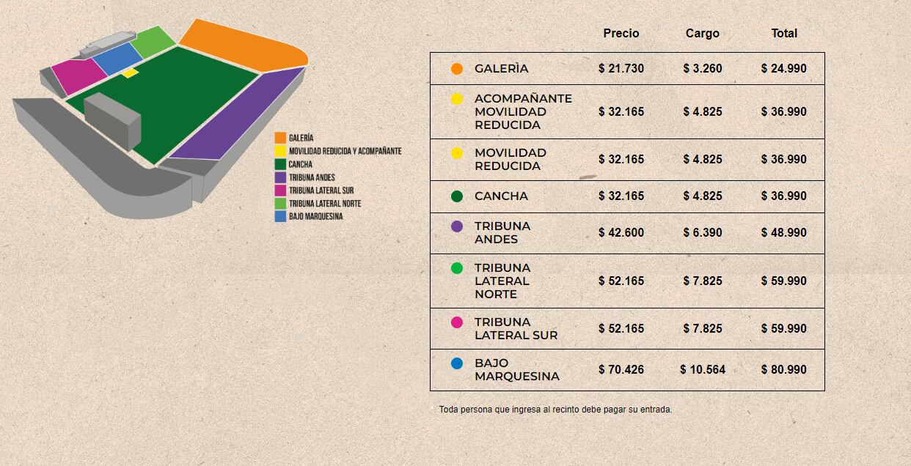Click the dark green Cancha dot in table
This screenshot has width=911, height=466.
pos(457,196)
